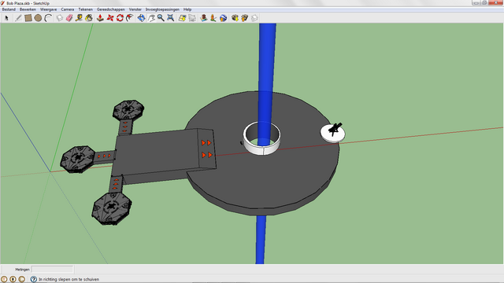Screen dimensions: 504x283
Task: Activate the Orbit camera tool
Action: pyautogui.click(x=142, y=18)
